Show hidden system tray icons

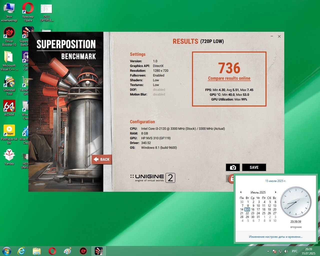tap(268, 251)
